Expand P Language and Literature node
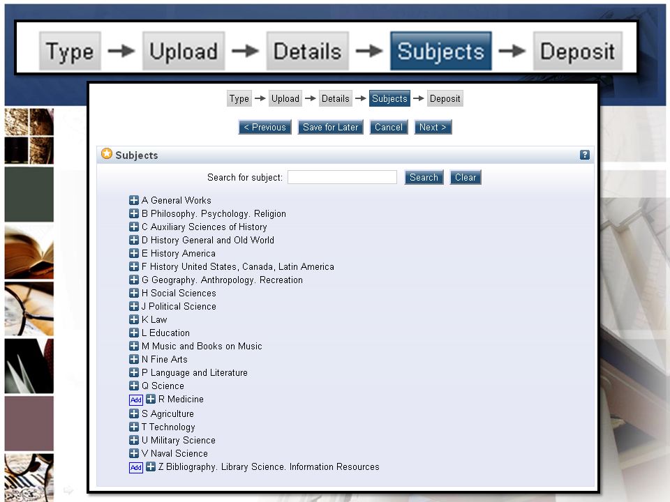Viewport: 670px width, 502px height. click(x=134, y=372)
